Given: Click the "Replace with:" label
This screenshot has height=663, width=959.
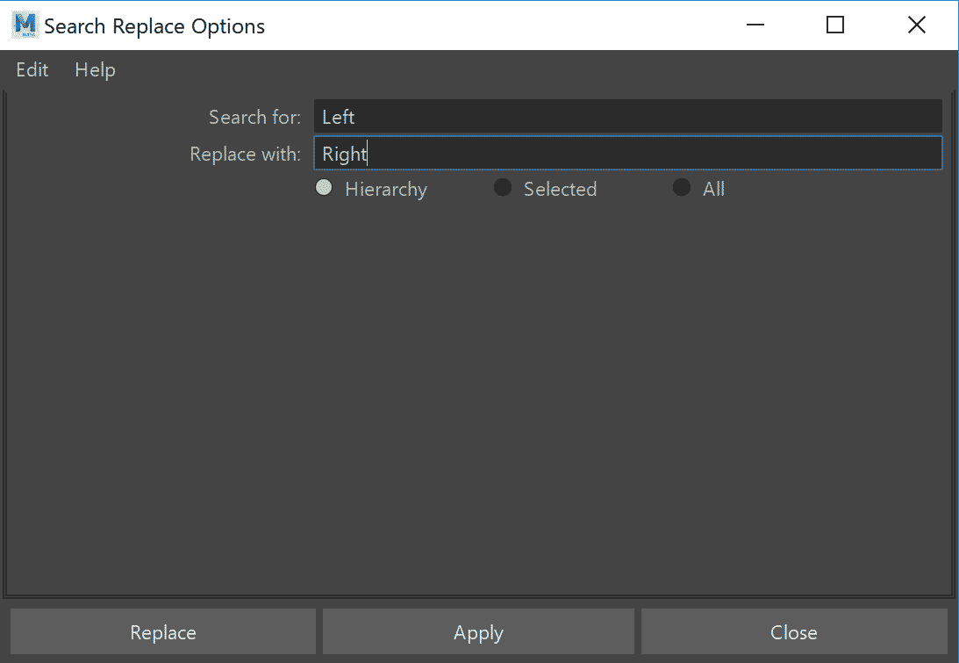Looking at the screenshot, I should [x=245, y=155].
